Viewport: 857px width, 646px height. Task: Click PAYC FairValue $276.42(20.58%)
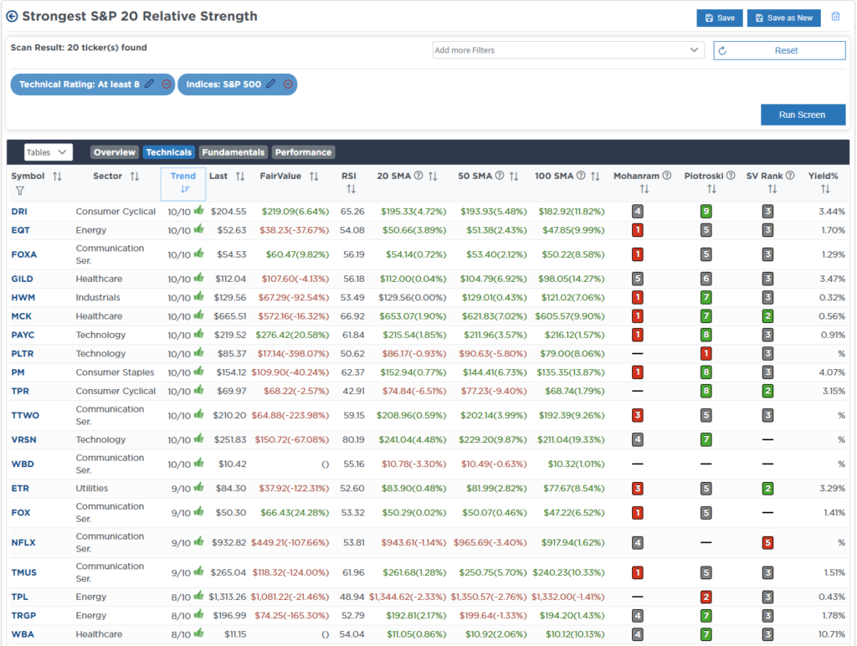tap(292, 335)
